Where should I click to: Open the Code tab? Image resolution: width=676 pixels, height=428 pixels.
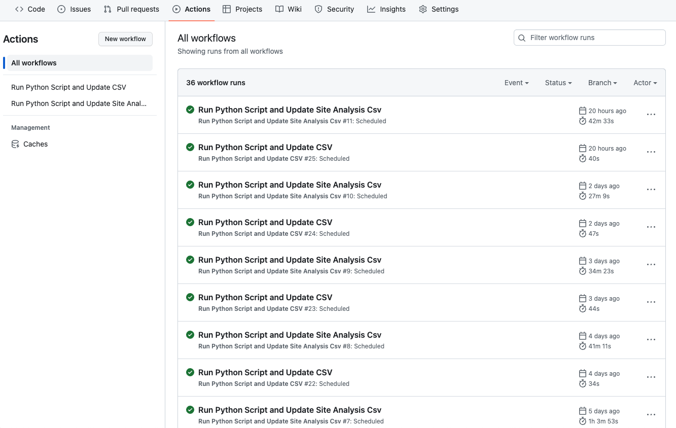(30, 9)
